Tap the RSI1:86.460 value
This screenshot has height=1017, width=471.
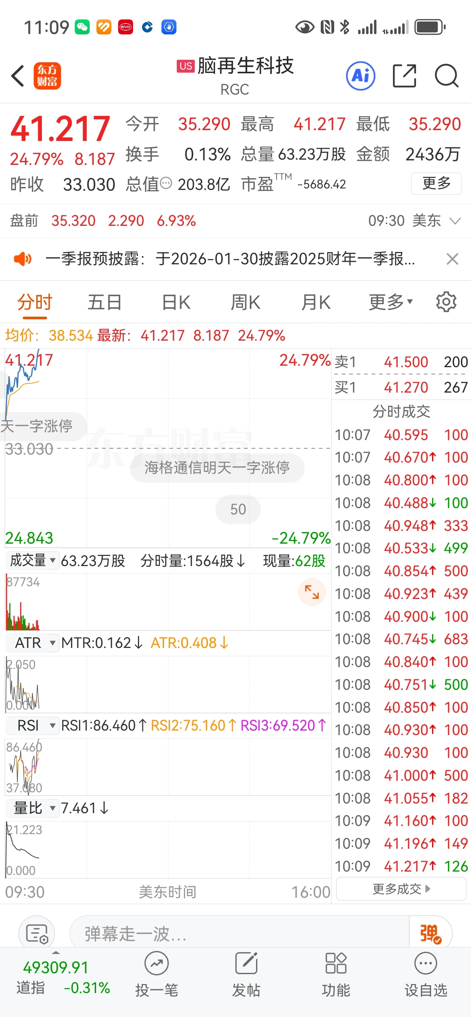pyautogui.click(x=104, y=726)
